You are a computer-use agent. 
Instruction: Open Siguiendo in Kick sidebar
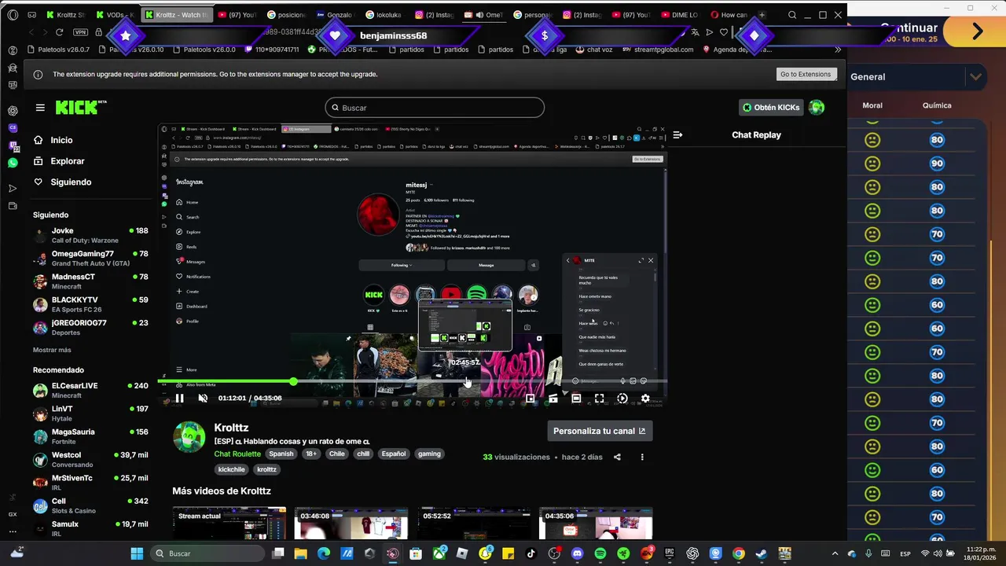click(x=71, y=182)
